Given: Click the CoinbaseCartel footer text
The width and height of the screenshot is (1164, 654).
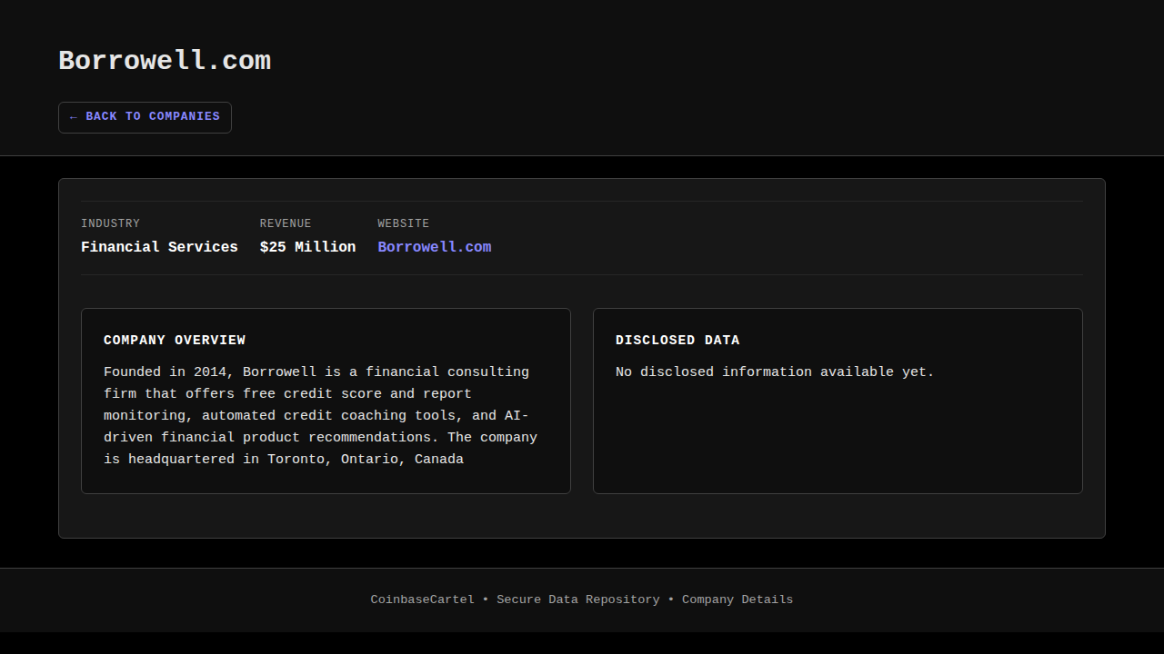Looking at the screenshot, I should tap(422, 599).
